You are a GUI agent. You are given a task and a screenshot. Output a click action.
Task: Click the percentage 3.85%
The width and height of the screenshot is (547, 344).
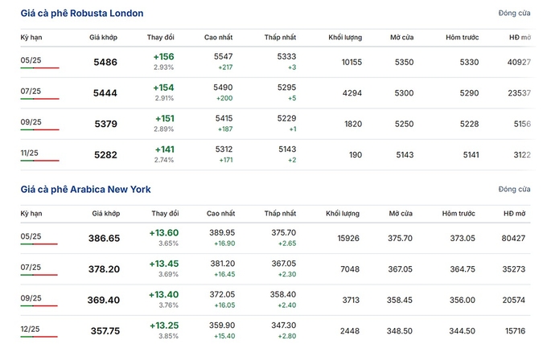(168, 336)
